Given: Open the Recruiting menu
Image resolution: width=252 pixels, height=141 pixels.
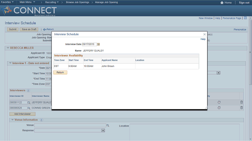Looking at the screenshot, I should click(x=52, y=2).
